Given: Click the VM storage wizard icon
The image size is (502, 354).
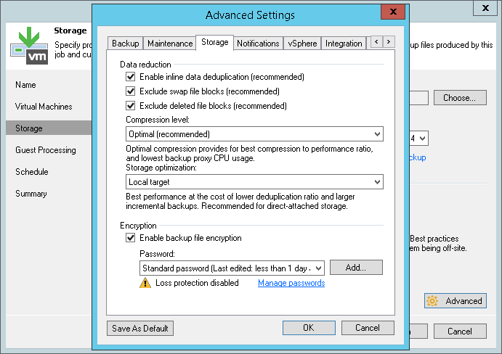Looking at the screenshot, I should tap(30, 46).
